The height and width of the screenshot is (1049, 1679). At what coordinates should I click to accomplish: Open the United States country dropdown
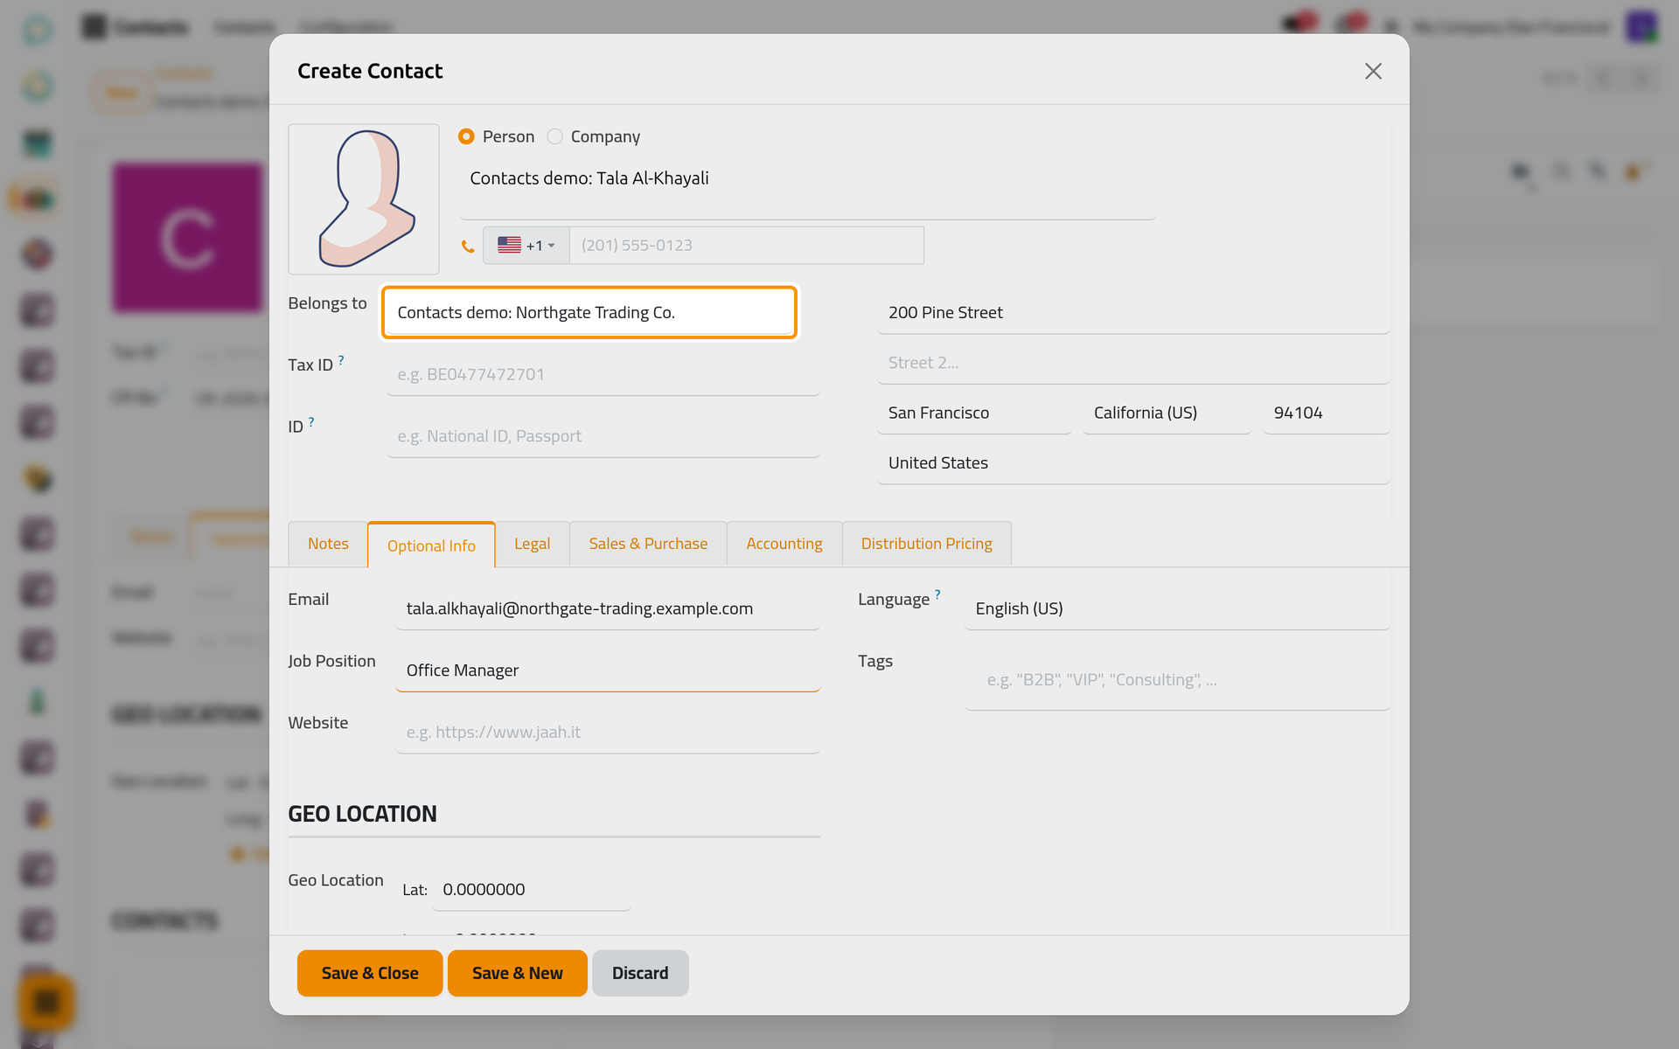tap(1133, 463)
